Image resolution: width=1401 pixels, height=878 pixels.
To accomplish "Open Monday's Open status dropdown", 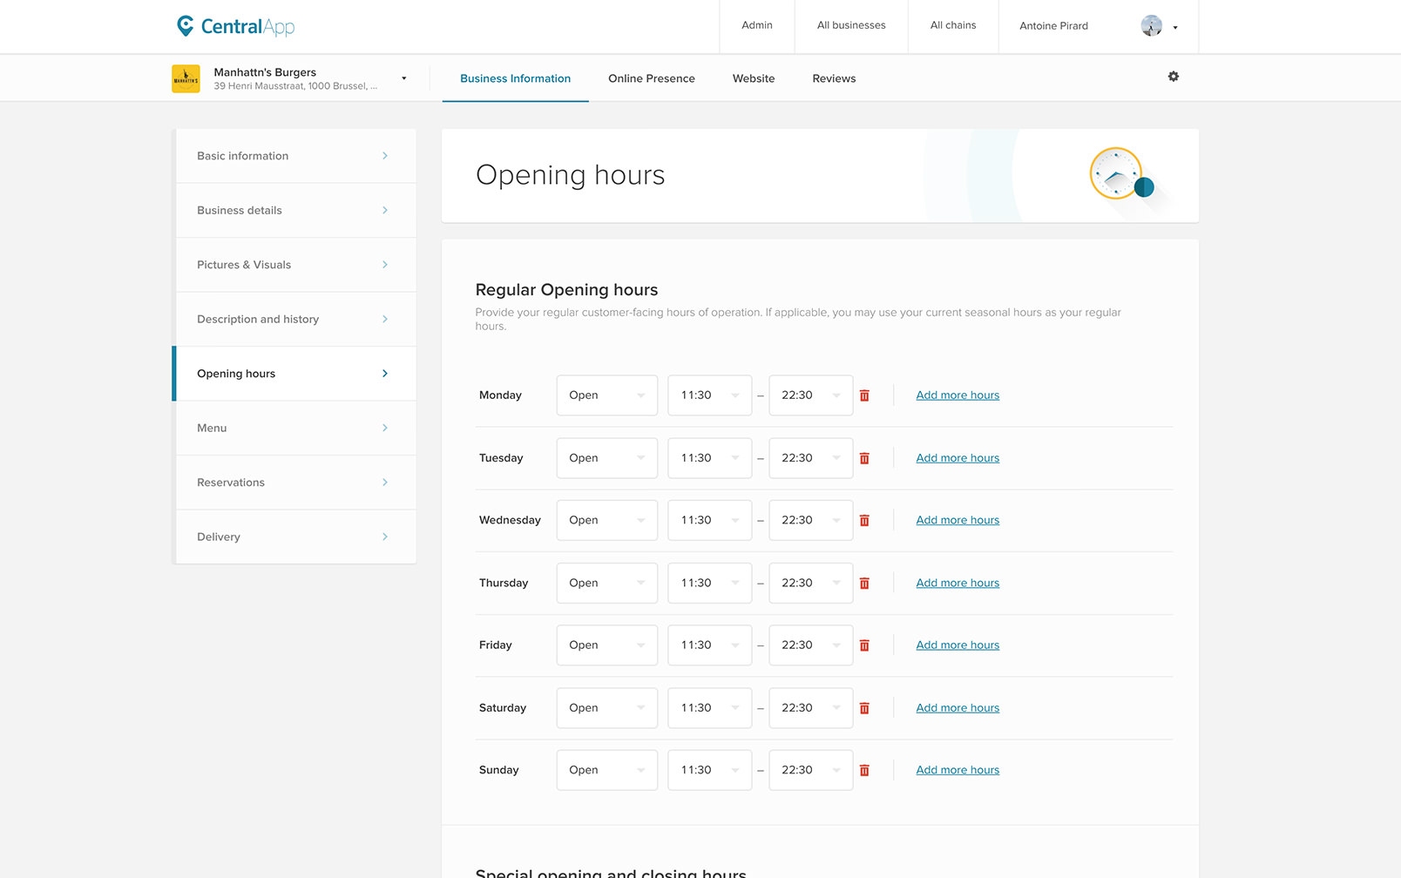I will point(606,395).
